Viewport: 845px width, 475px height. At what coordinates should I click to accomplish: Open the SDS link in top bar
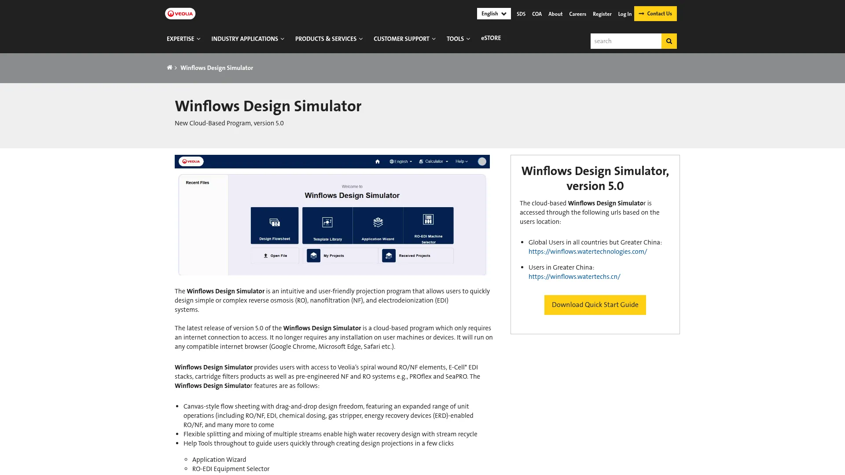pyautogui.click(x=521, y=14)
